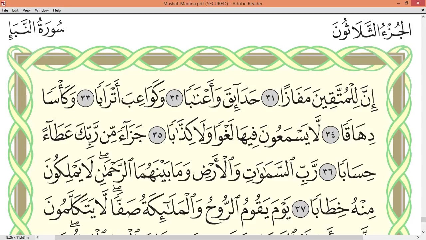Minimize the Adobe Reader window

coord(398,3)
